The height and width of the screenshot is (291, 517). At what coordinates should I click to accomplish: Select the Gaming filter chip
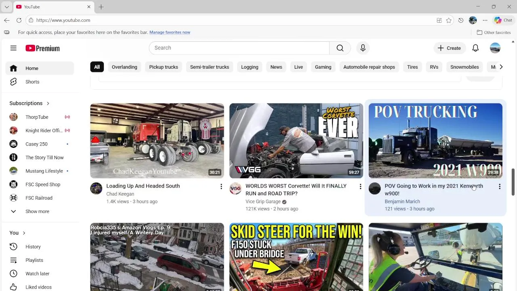pyautogui.click(x=323, y=67)
